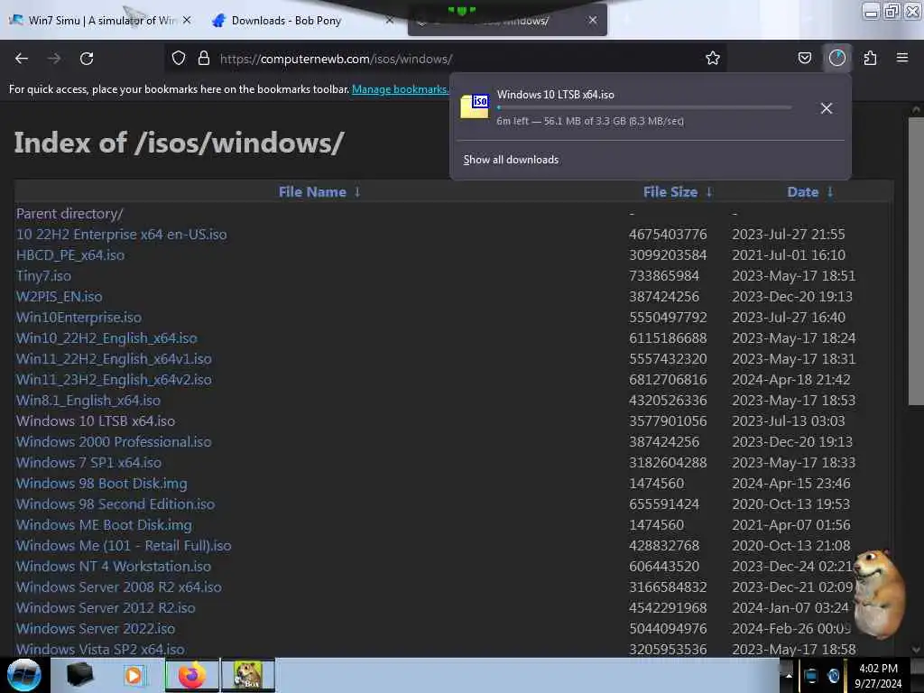Open the media player taskbar icon
The height and width of the screenshot is (693, 924).
point(134,675)
